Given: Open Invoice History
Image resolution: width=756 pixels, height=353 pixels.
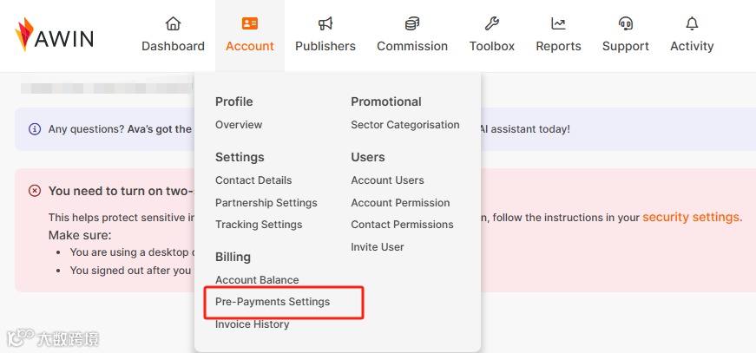Looking at the screenshot, I should point(253,324).
